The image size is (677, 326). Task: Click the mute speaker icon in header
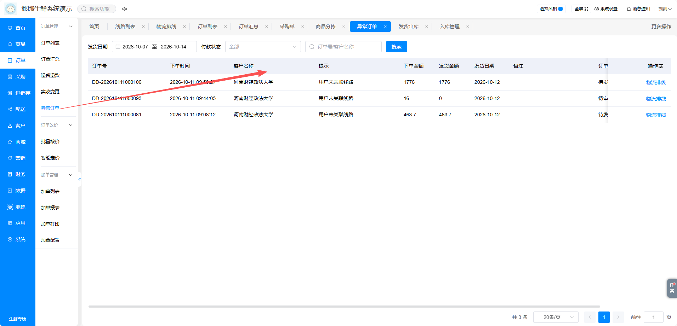125,9
